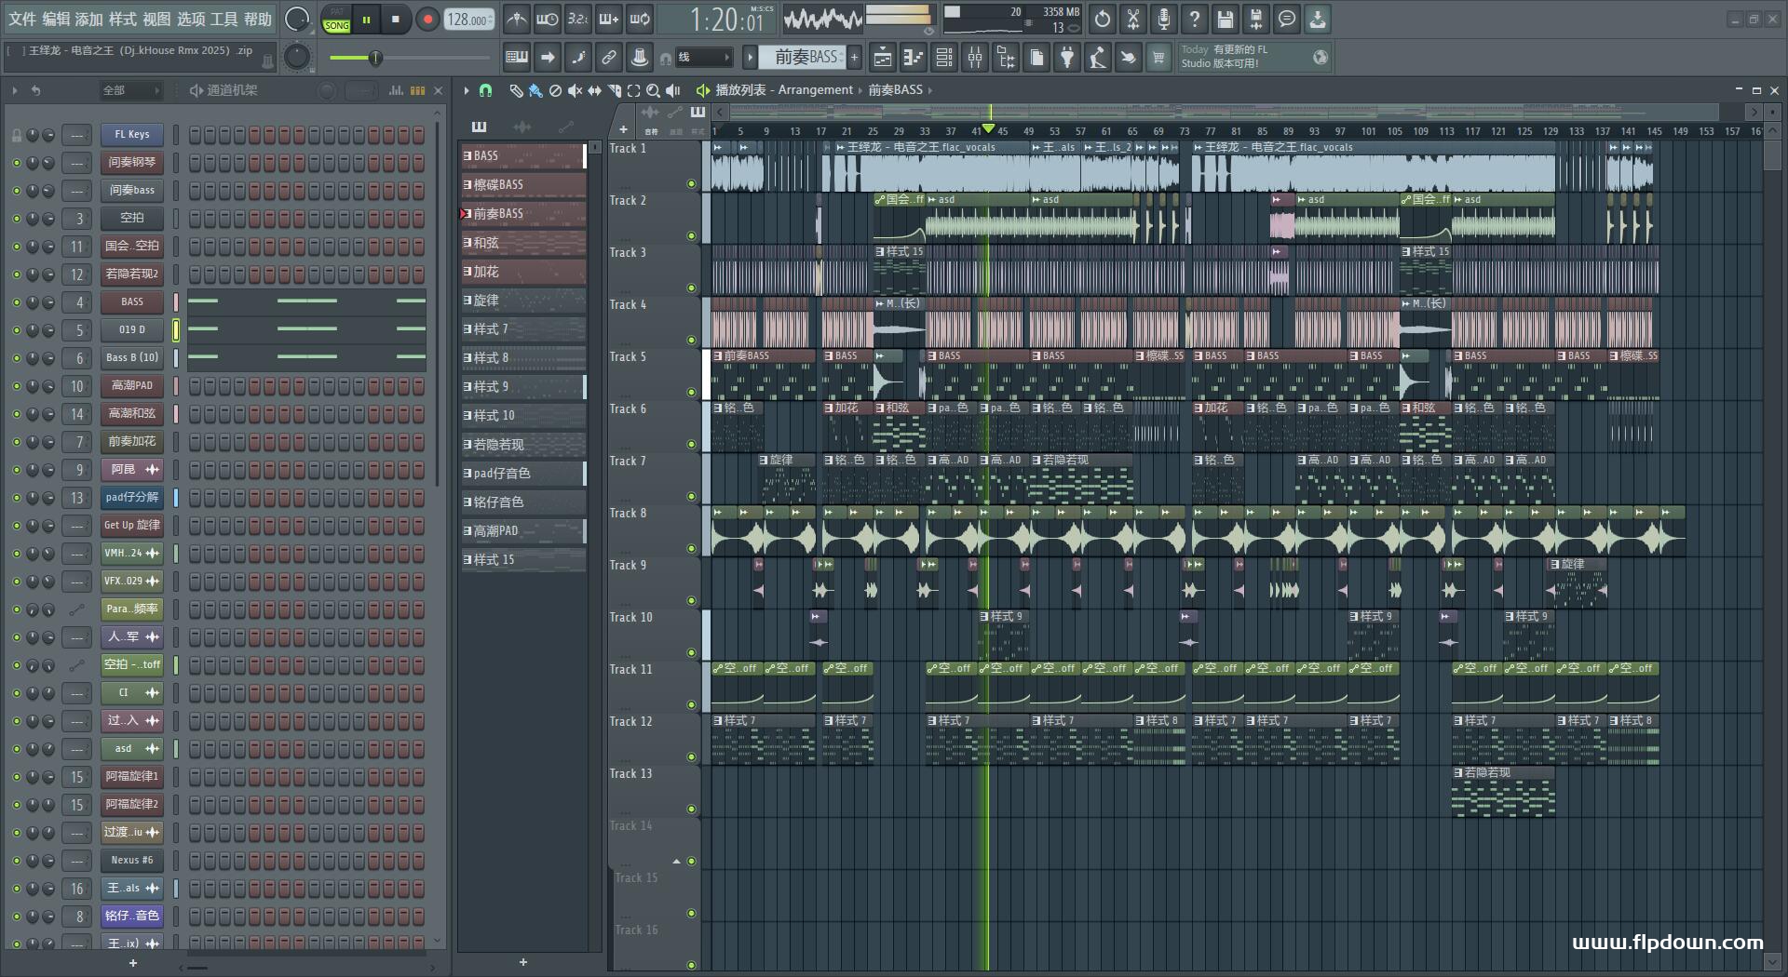
Task: Open the channel rack options arrow
Action: point(14,90)
